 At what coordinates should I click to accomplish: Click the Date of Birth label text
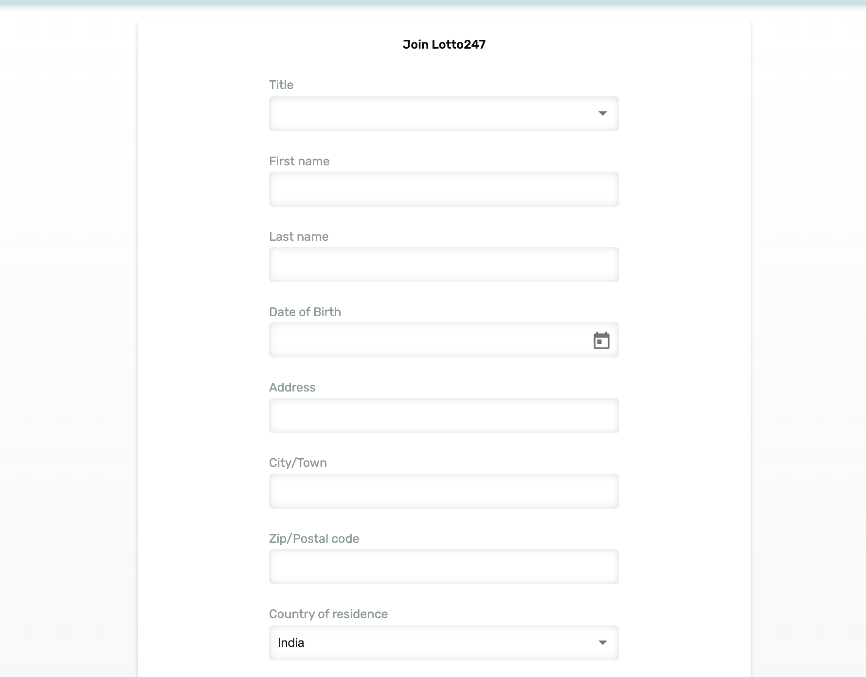click(305, 312)
